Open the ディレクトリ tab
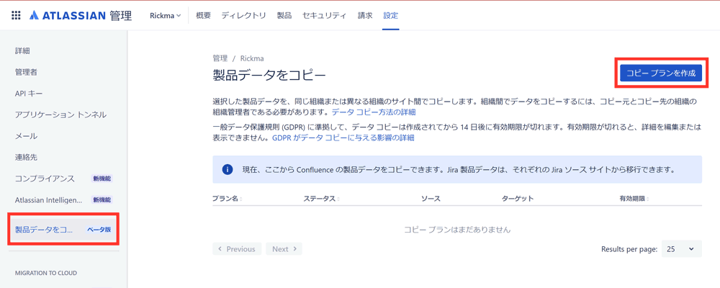 coord(243,15)
